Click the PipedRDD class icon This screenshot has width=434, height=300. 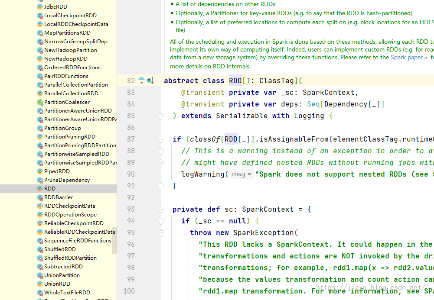pos(40,171)
